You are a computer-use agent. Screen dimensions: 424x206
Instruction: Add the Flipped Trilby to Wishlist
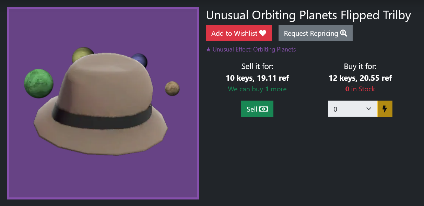pyautogui.click(x=239, y=33)
